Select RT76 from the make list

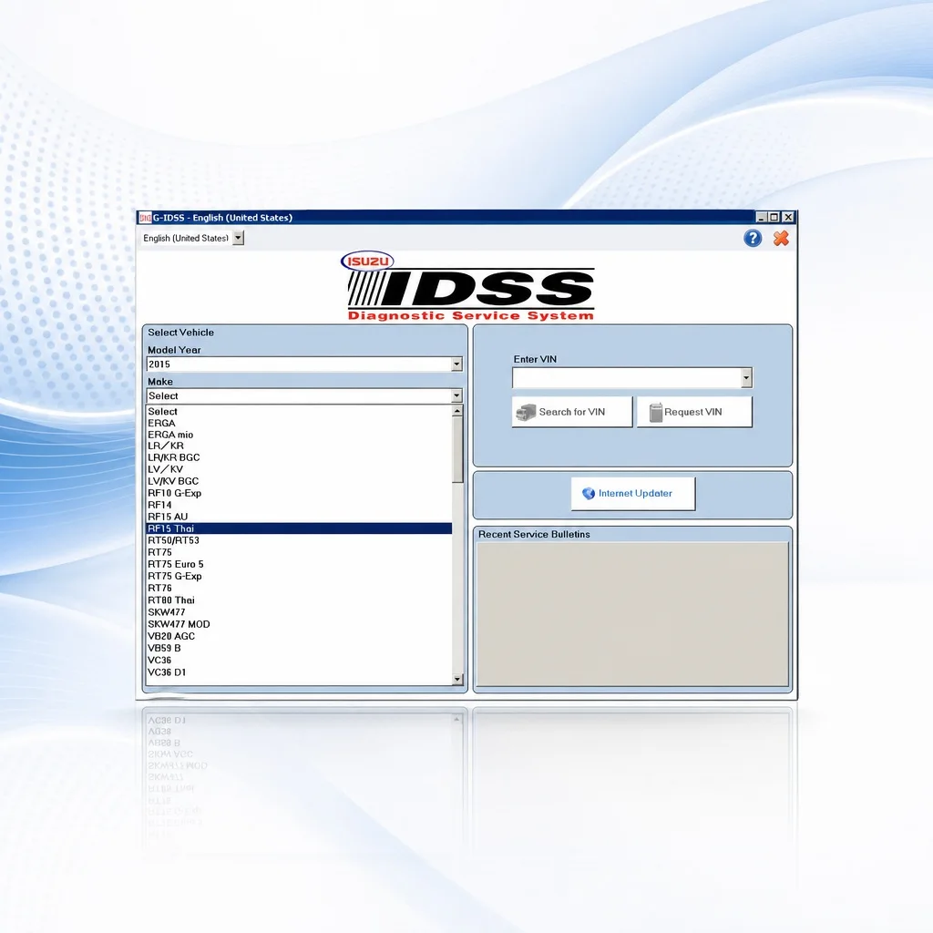tap(299, 588)
